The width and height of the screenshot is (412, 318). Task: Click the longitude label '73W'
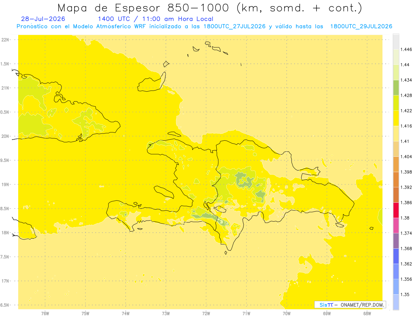tap(166, 314)
